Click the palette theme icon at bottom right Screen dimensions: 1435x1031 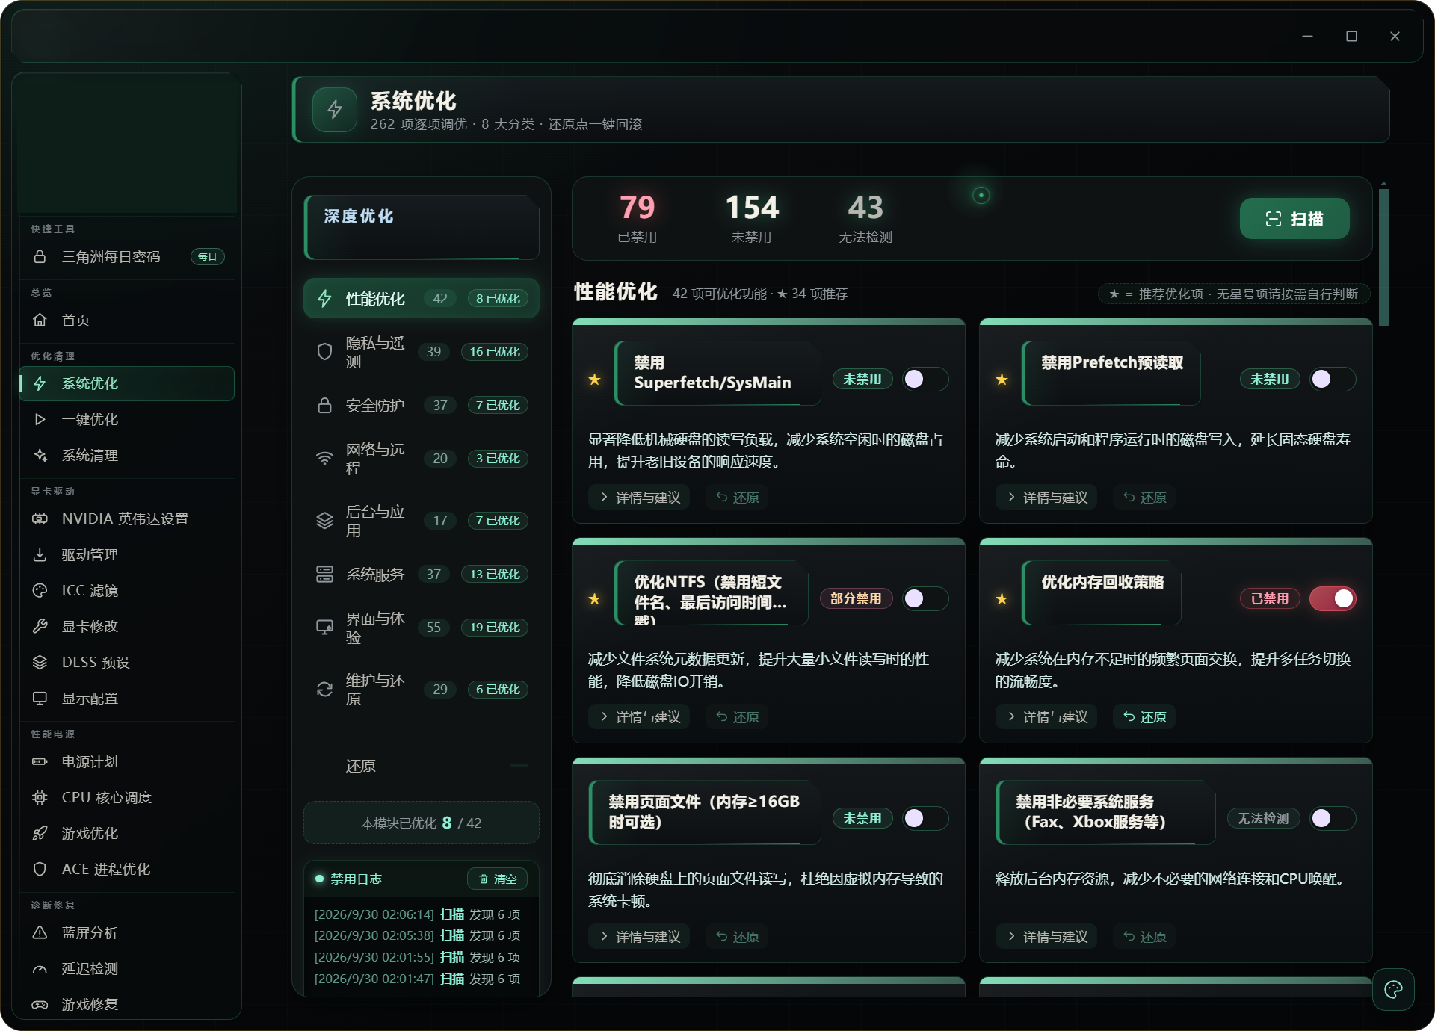pos(1393,990)
